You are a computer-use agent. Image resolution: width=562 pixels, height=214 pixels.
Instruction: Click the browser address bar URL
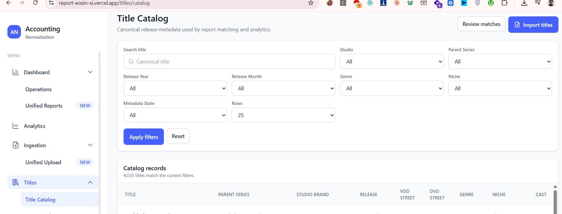[104, 3]
